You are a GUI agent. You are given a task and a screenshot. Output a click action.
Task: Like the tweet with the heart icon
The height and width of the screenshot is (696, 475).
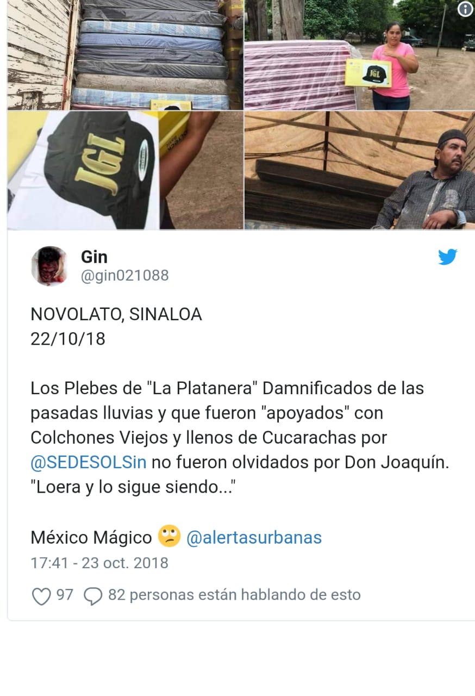click(41, 596)
